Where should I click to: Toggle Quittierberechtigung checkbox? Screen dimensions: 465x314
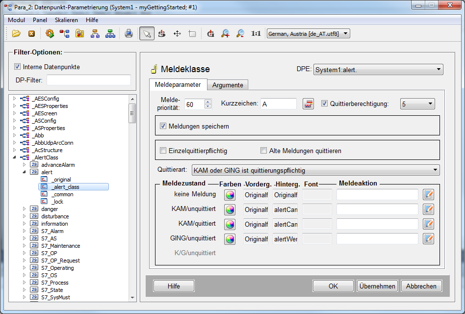[324, 104]
